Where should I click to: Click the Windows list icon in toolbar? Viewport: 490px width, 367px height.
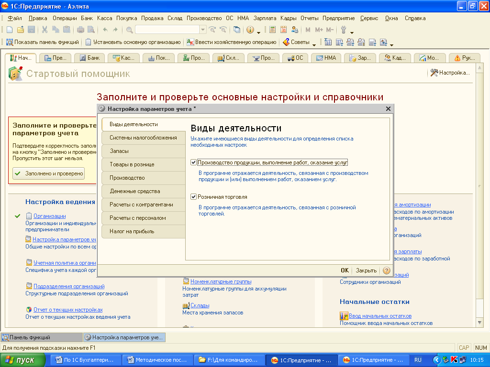pyautogui.click(x=237, y=30)
